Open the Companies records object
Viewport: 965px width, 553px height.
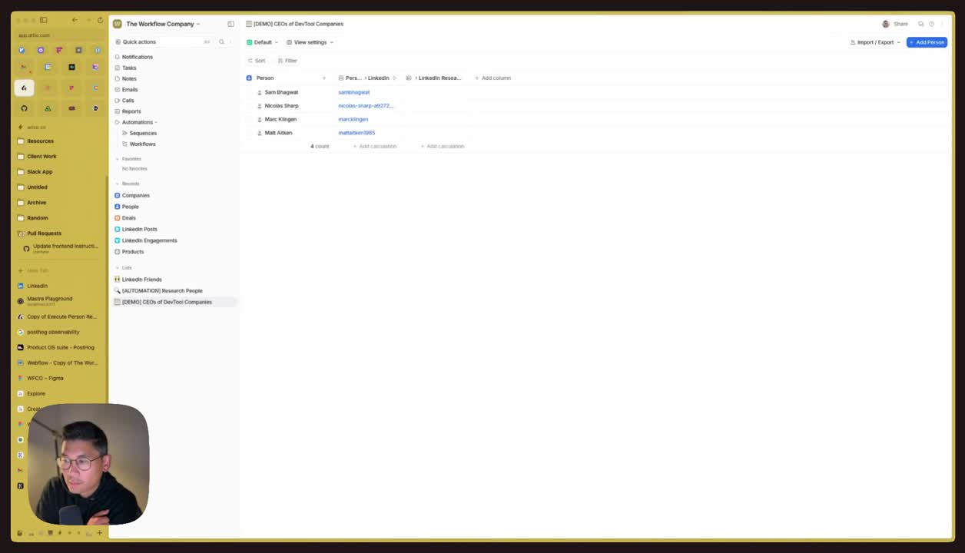[x=135, y=195]
